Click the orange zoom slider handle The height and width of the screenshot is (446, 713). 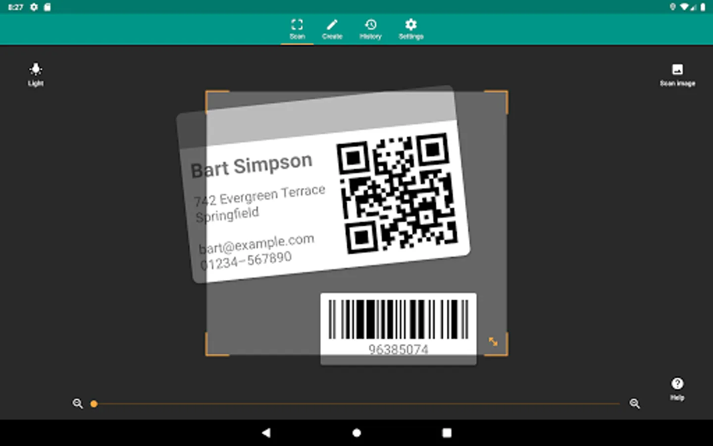(94, 404)
